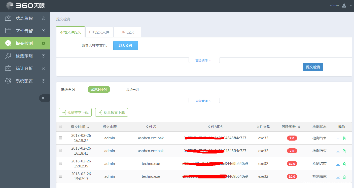Expand the 高级查询 advanced query panel
The image size is (354, 188).
[204, 101]
